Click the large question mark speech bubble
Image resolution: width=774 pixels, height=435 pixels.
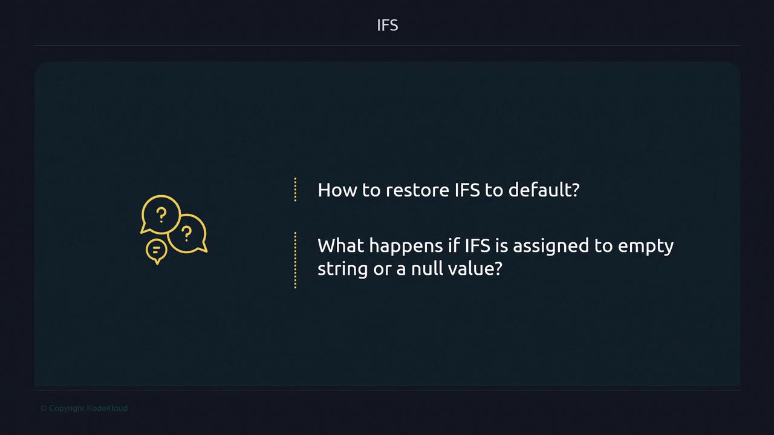coord(160,214)
